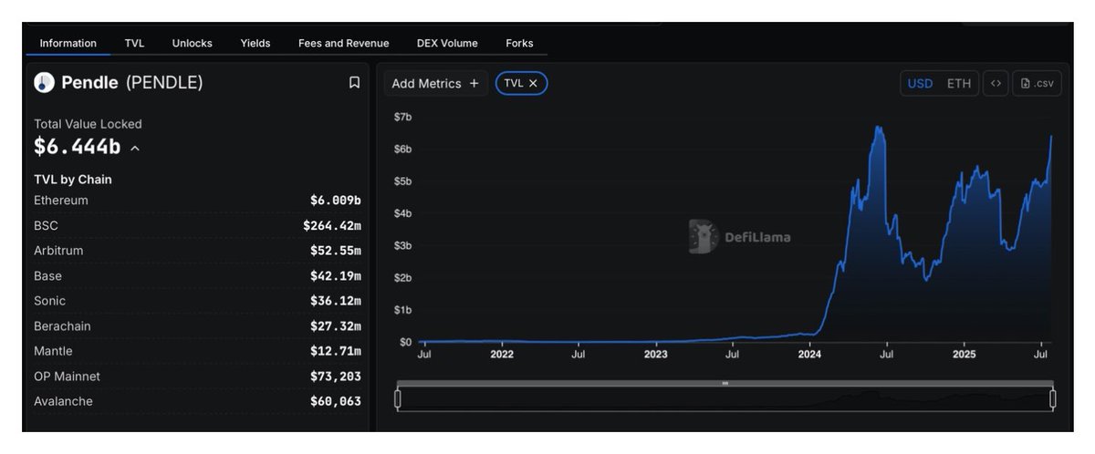Click the top grip of range selector
1095x454 pixels.
coord(725,384)
